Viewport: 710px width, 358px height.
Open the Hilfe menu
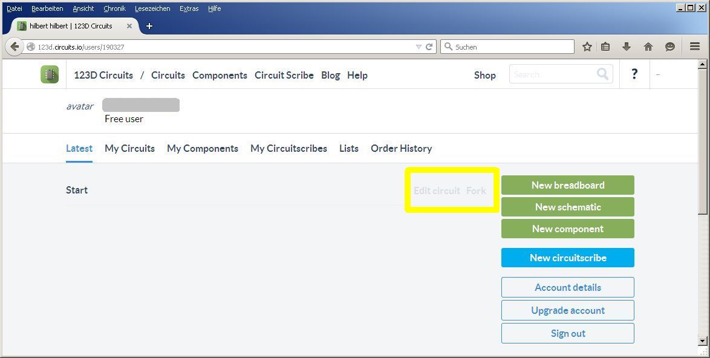215,8
